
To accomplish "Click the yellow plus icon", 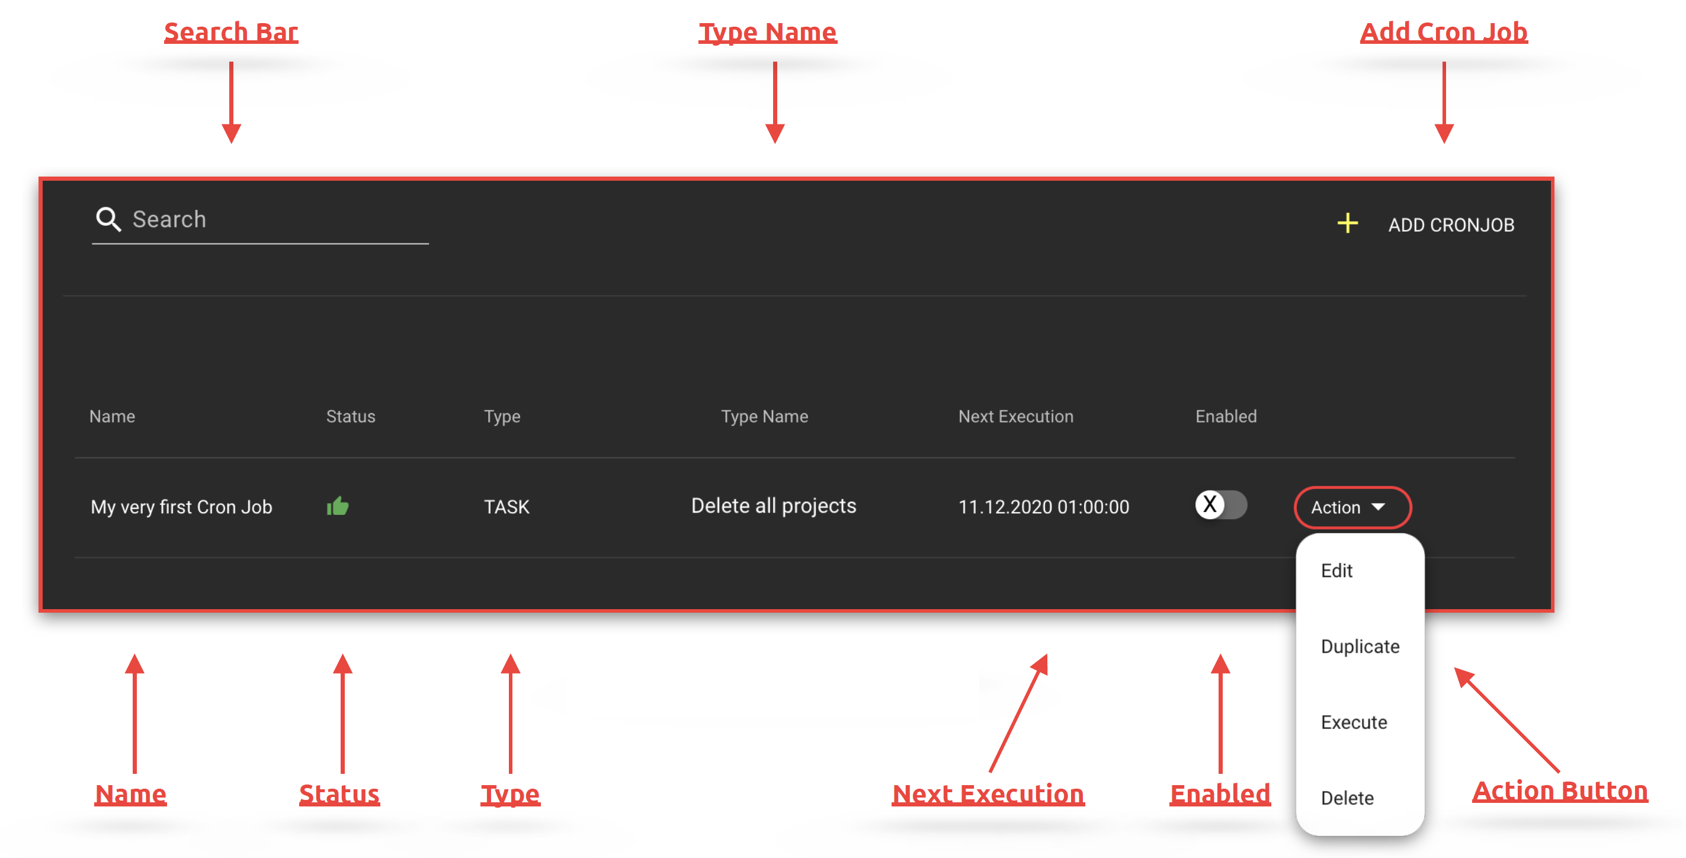I will click(x=1347, y=224).
